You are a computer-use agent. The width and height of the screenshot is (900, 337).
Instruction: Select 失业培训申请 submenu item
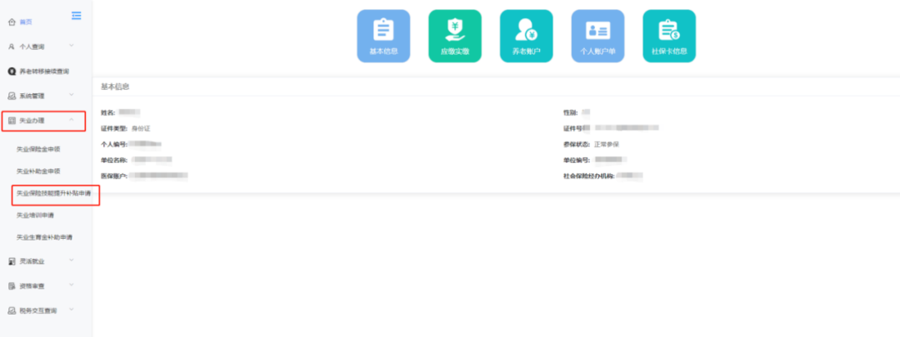click(35, 216)
